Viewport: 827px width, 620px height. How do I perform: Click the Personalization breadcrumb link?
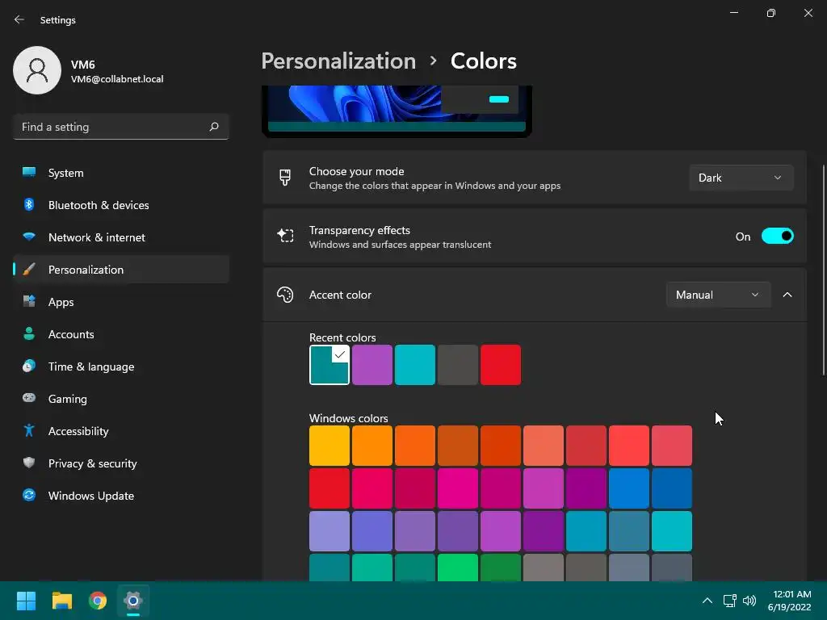pyautogui.click(x=338, y=61)
